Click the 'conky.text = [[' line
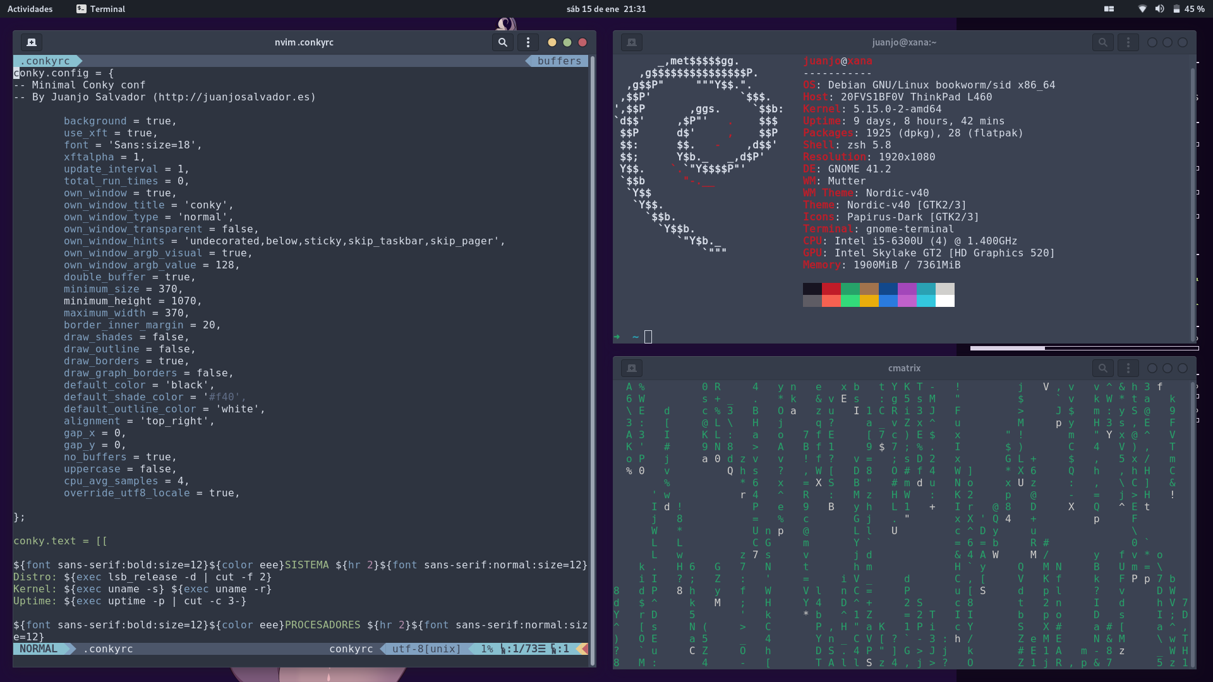The width and height of the screenshot is (1213, 682). click(61, 541)
